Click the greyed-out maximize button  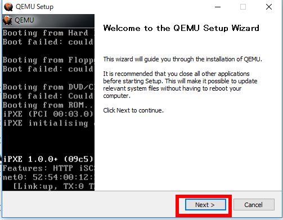(x=243, y=7)
